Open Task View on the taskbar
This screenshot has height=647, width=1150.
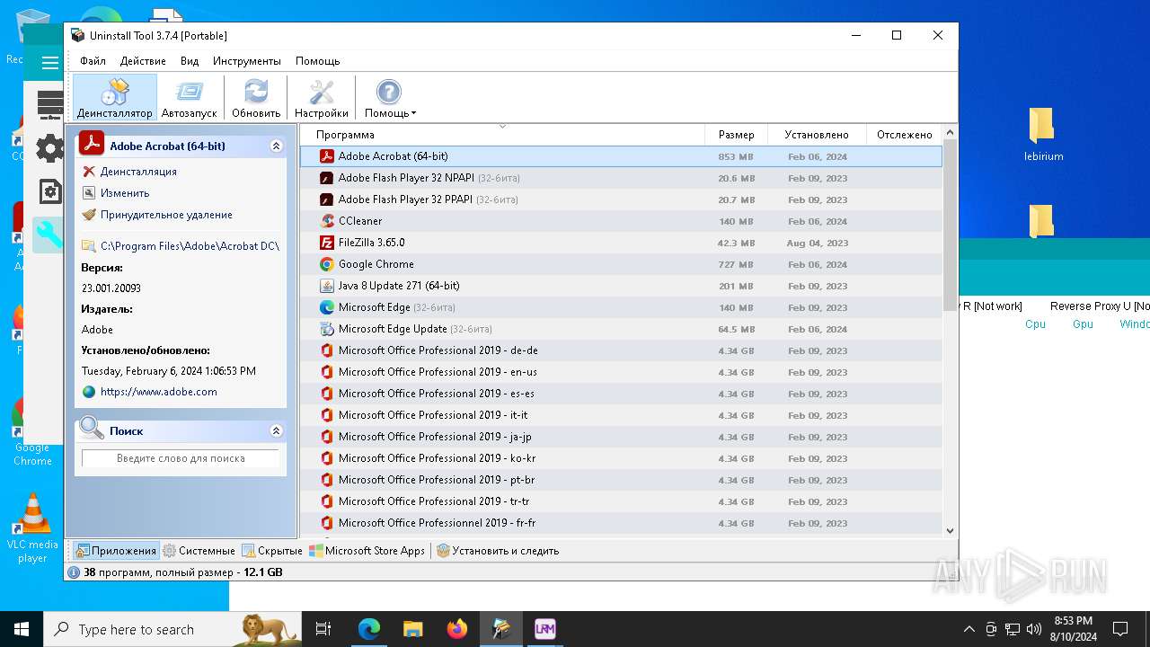click(x=324, y=629)
